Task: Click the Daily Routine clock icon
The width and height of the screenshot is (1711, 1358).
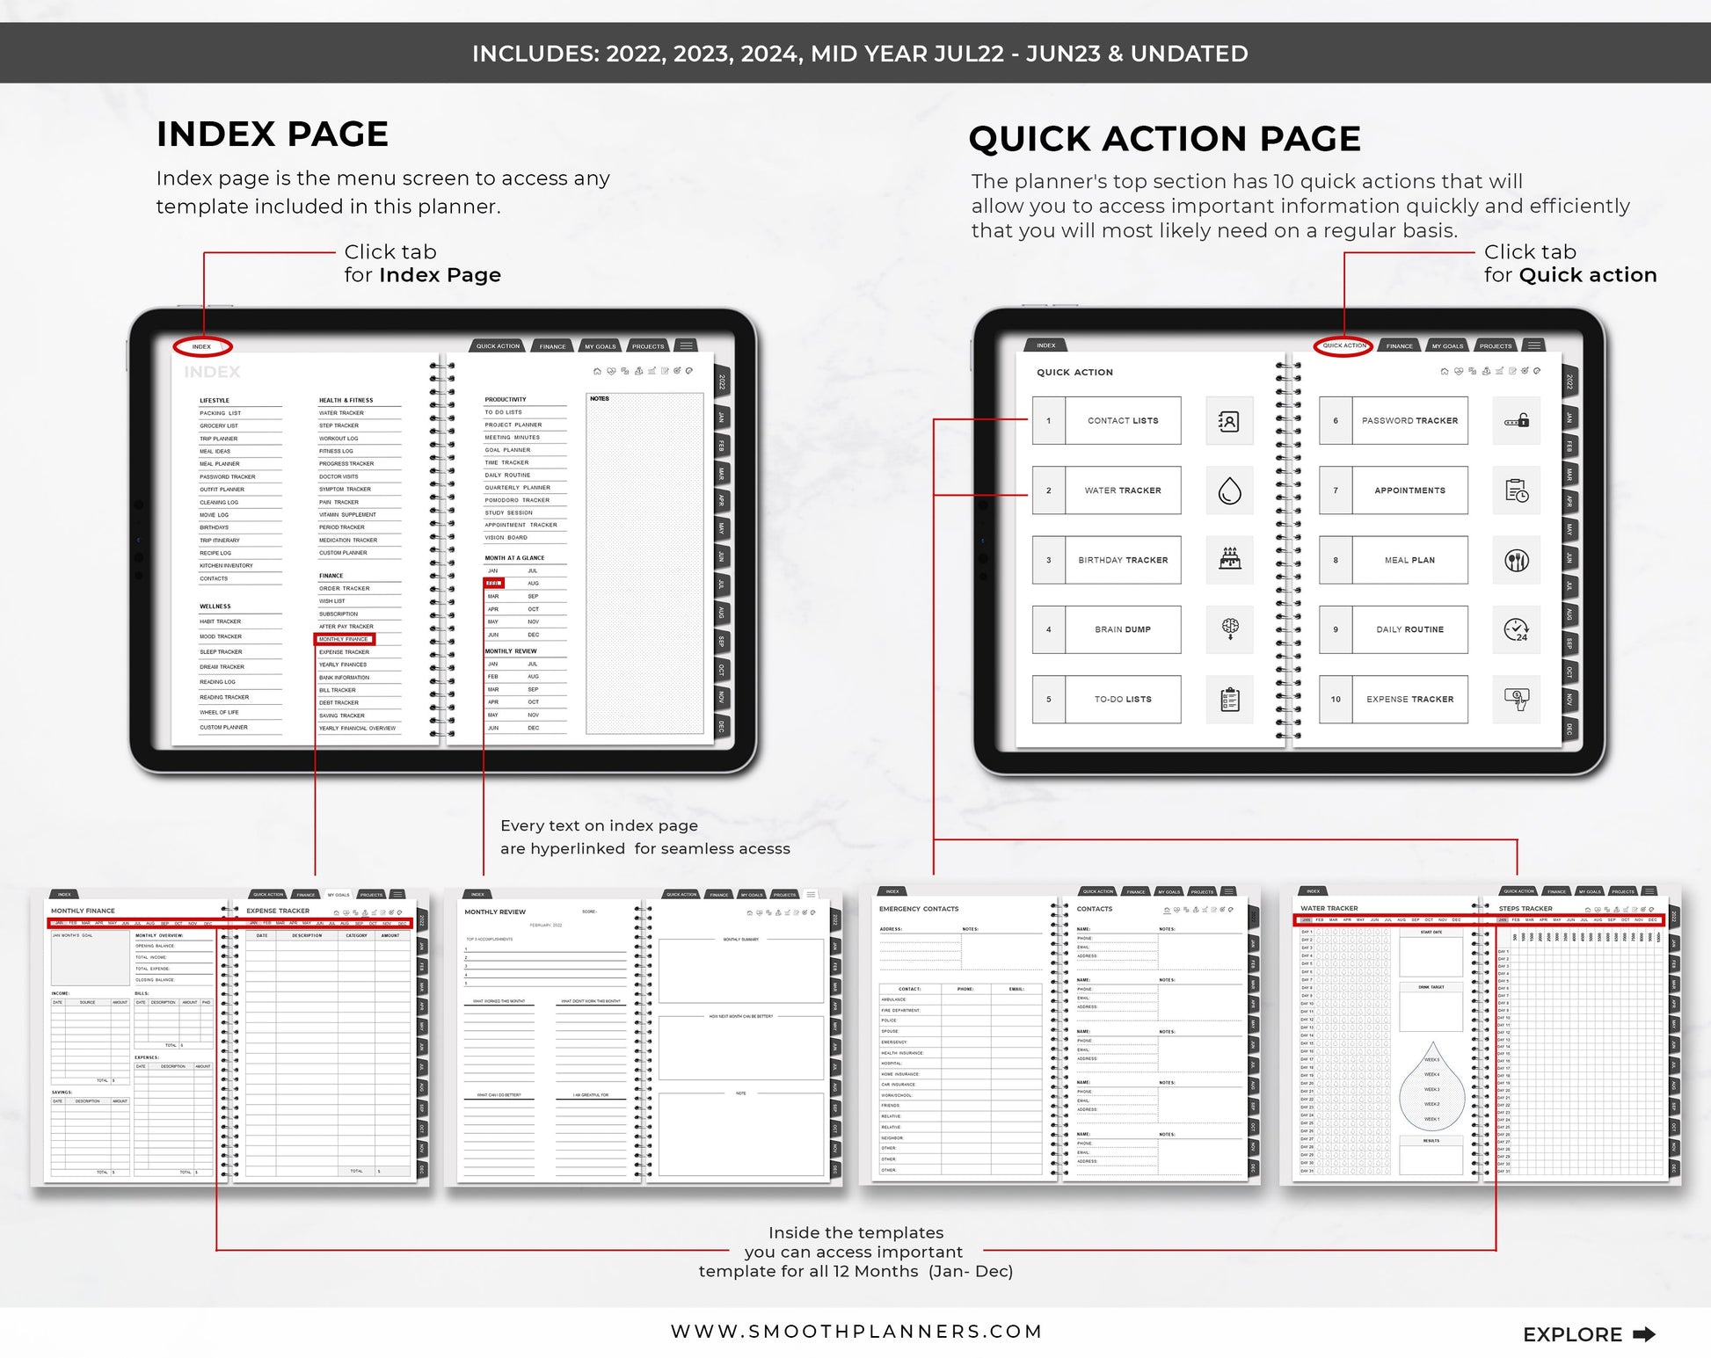Action: (1512, 630)
